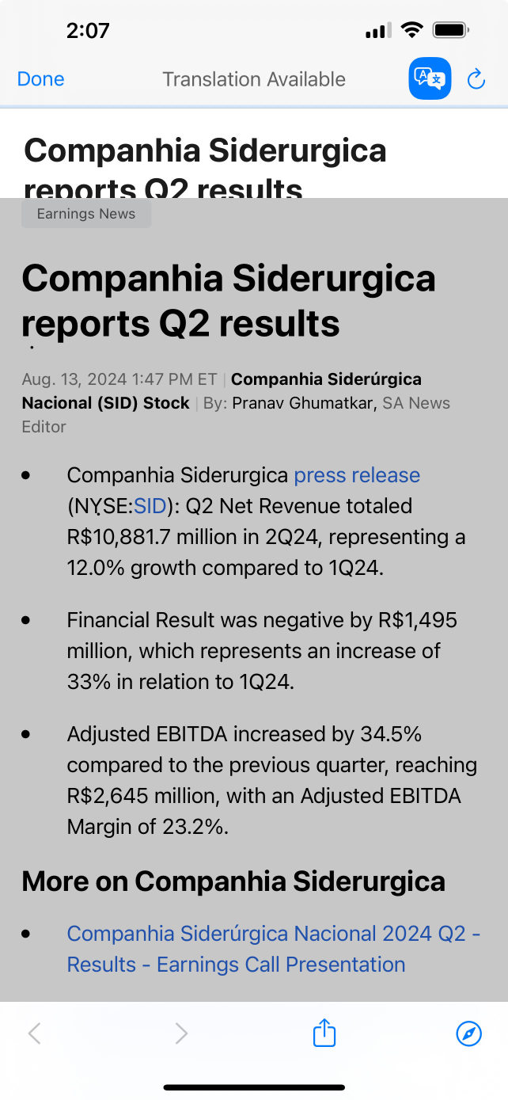Go forward with right chevron
Screen dimensions: 508x1100
[181, 1033]
